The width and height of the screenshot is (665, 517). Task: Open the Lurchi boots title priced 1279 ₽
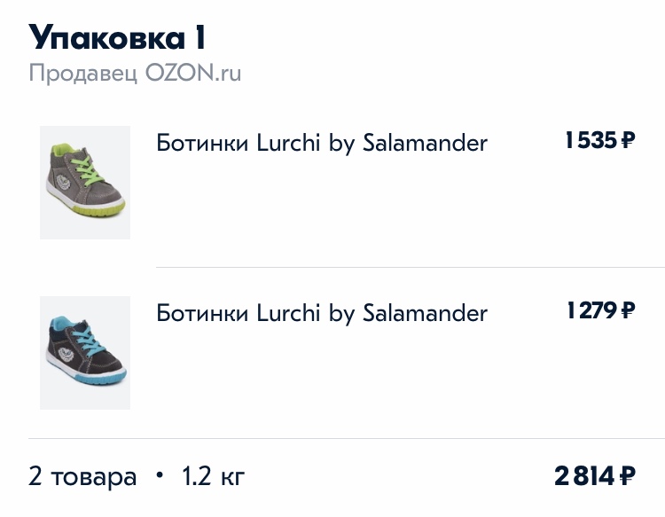click(x=322, y=313)
